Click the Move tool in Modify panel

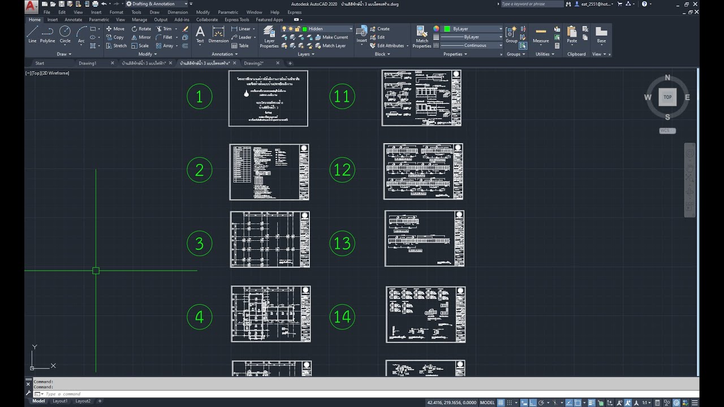tap(115, 29)
